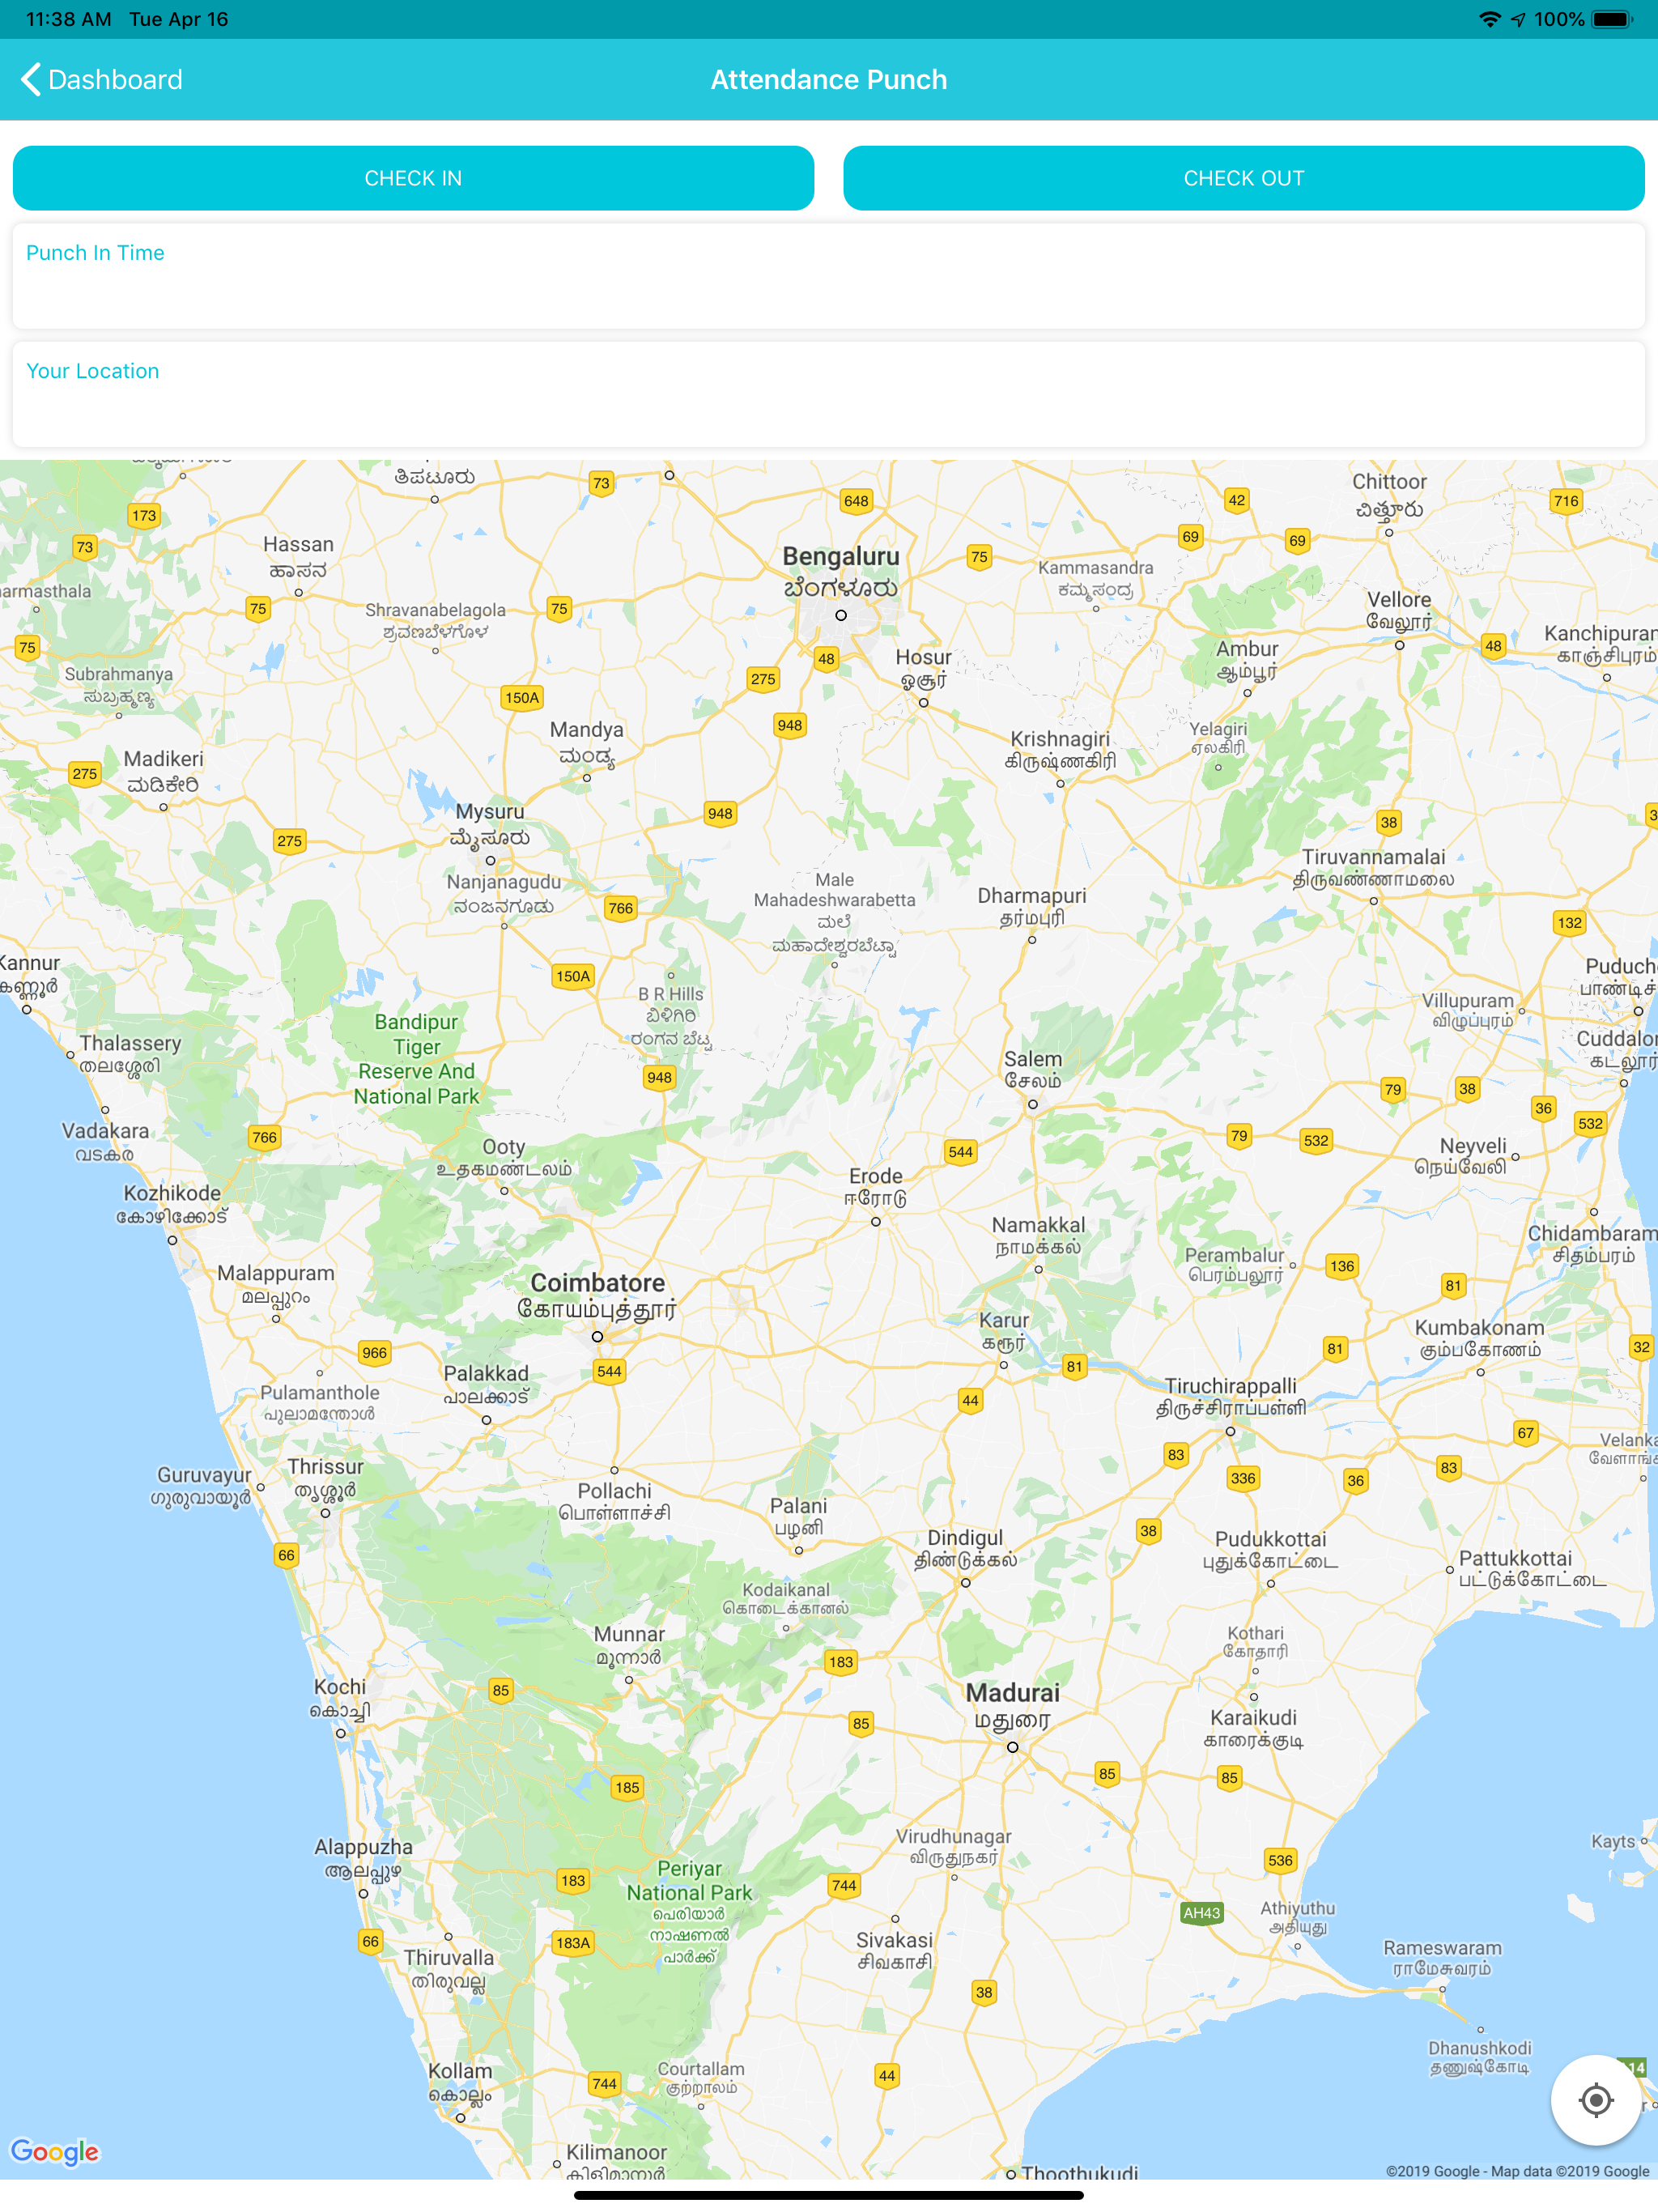Tap the Namakkal town label

point(1038,1235)
